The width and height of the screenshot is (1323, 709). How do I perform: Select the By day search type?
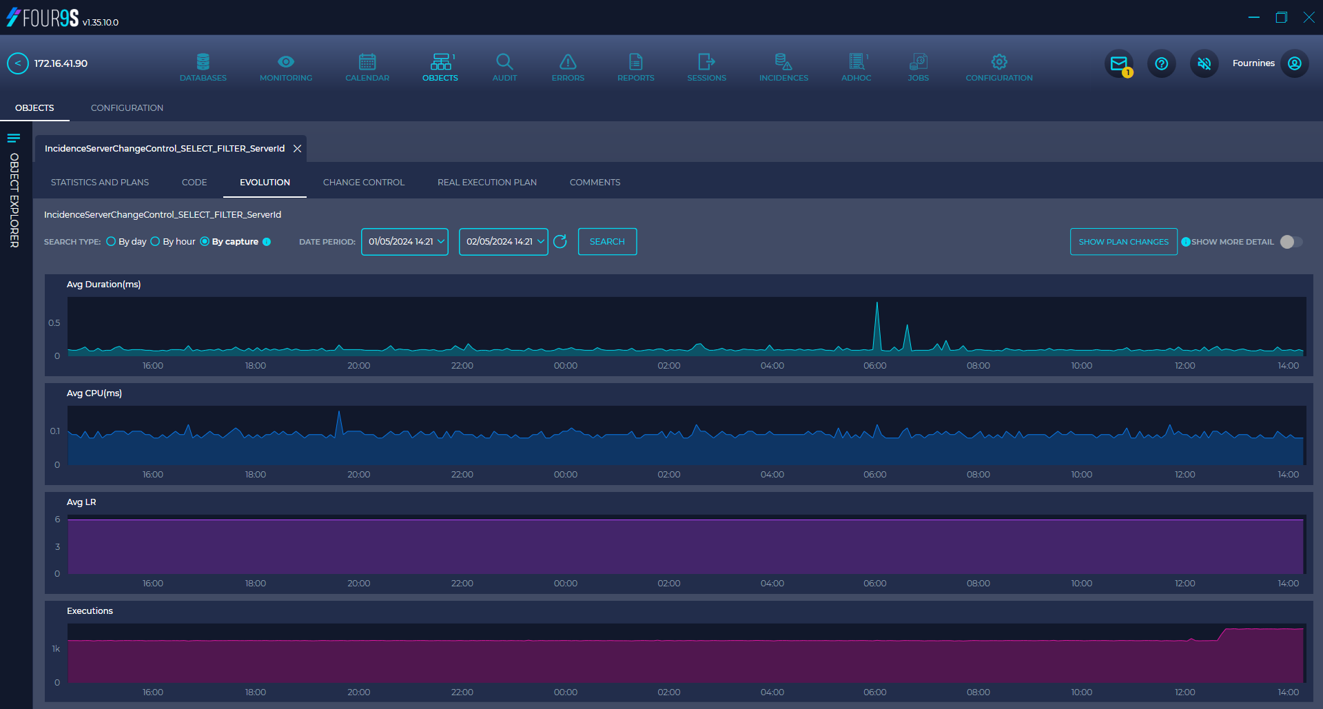tap(111, 241)
